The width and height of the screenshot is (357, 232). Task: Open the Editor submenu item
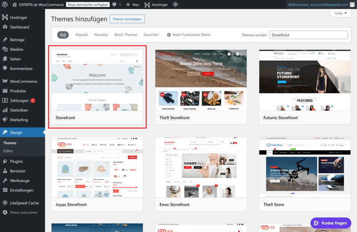[8, 151]
